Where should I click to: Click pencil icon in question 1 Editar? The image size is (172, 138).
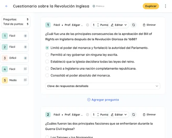click(112, 25)
